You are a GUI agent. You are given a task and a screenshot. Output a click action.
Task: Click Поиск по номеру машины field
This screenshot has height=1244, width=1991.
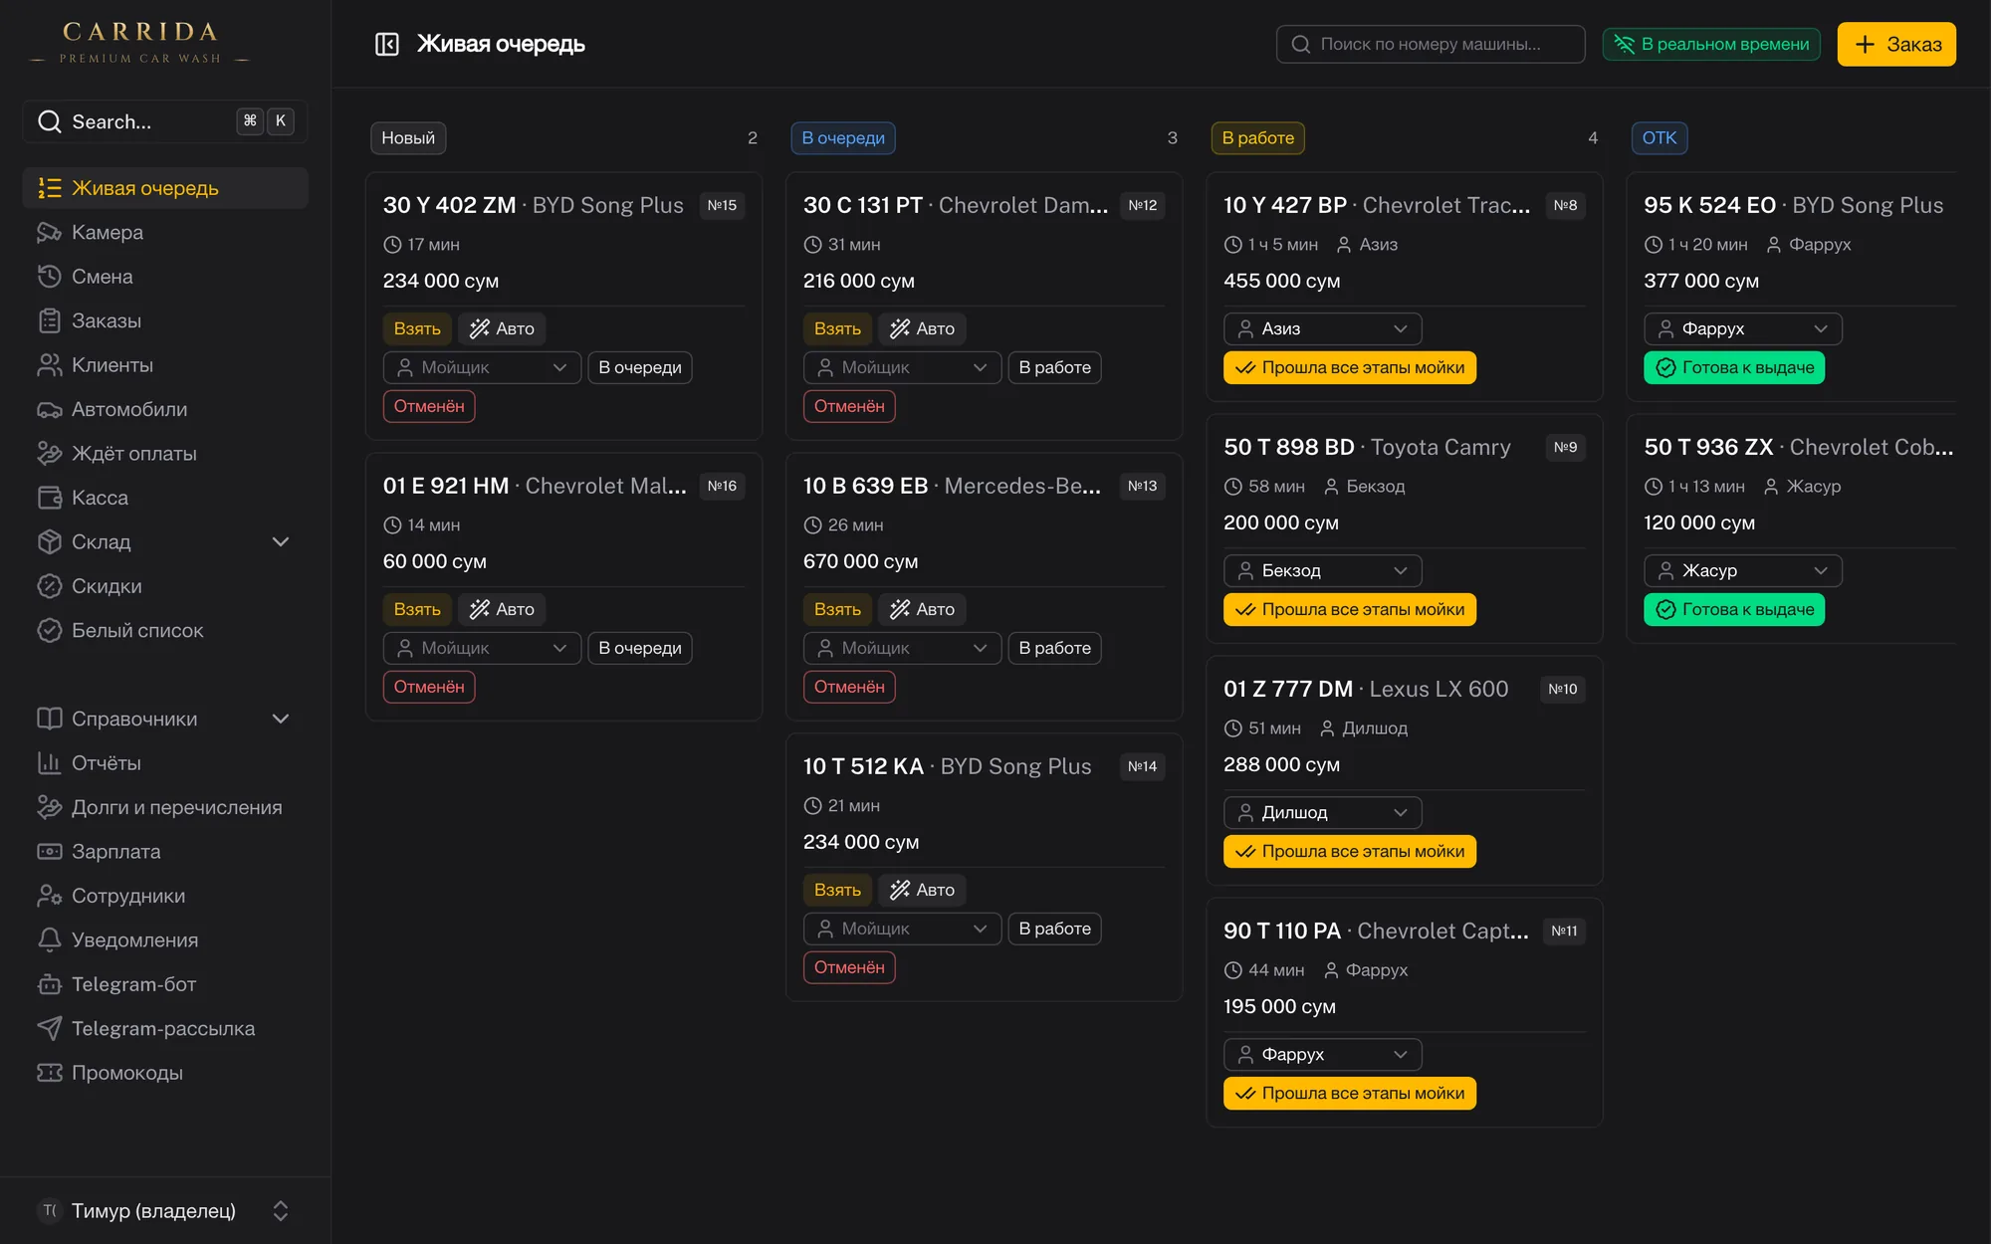(1431, 44)
